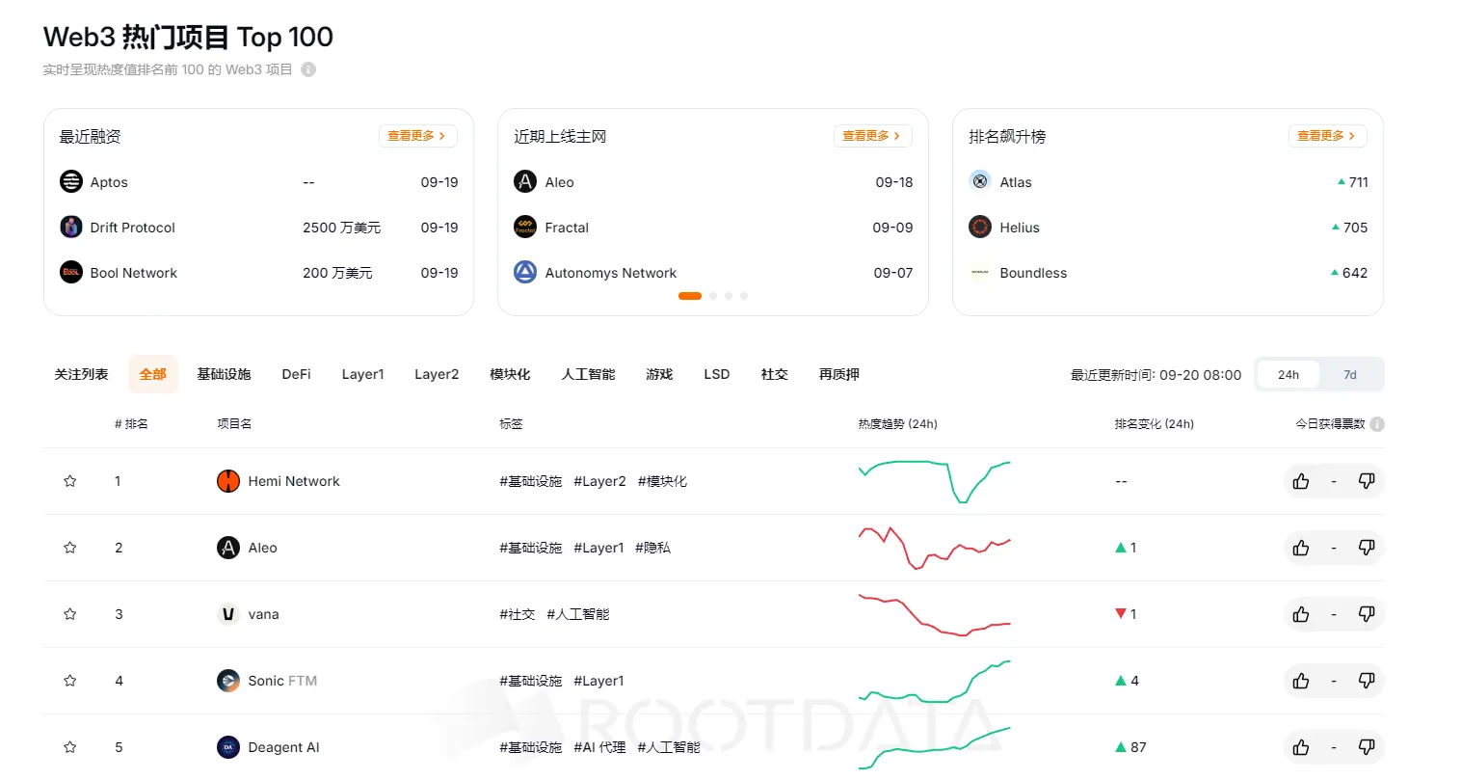Screen dimensions: 1462x780
Task: Select the second carousel dot under 近期上线主网
Action: (x=713, y=295)
